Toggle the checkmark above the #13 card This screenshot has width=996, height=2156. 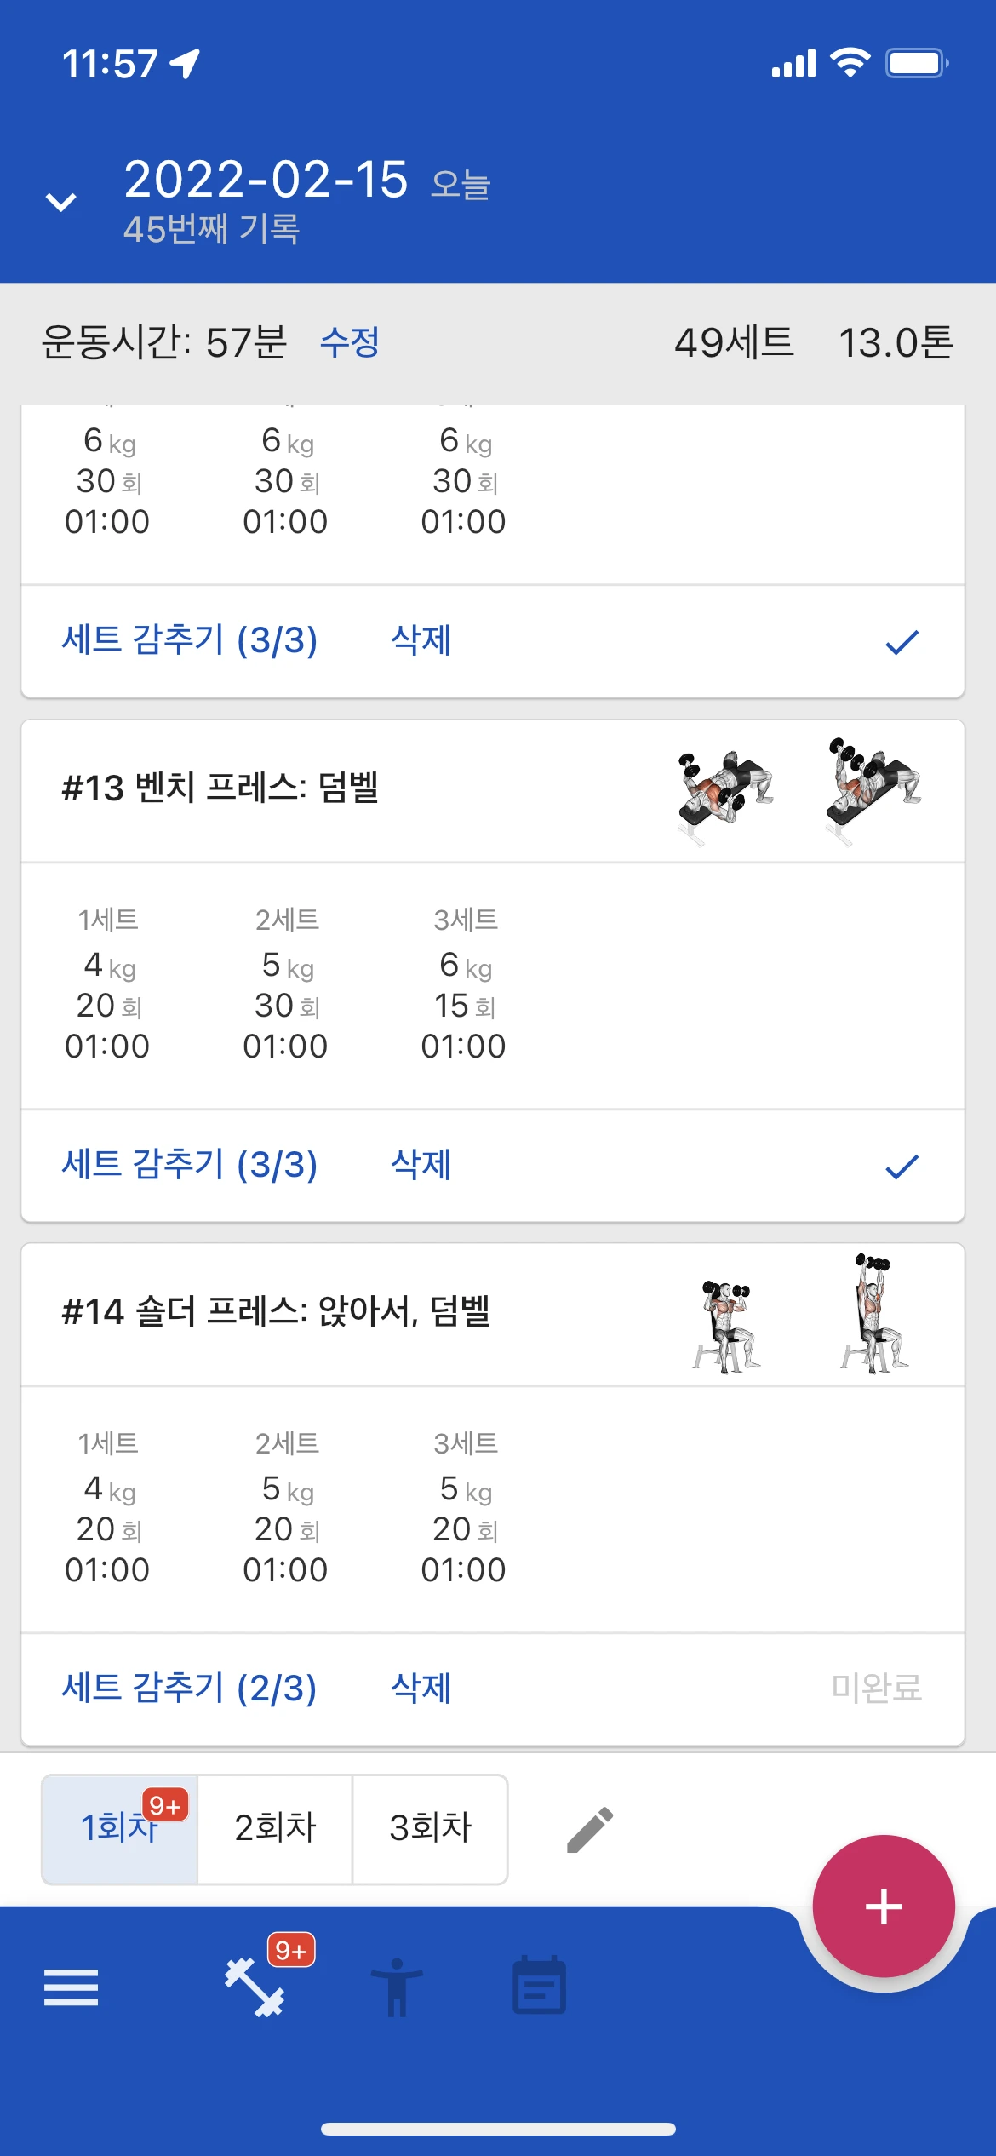click(x=902, y=641)
